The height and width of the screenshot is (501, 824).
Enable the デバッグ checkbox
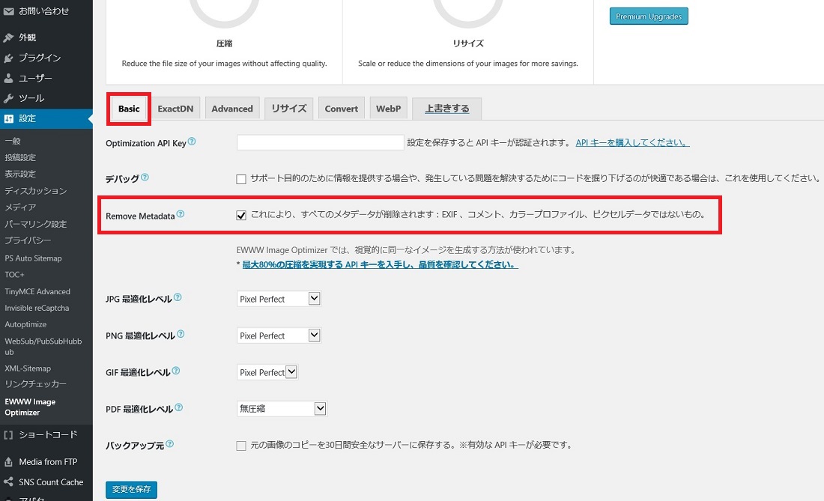coord(241,179)
